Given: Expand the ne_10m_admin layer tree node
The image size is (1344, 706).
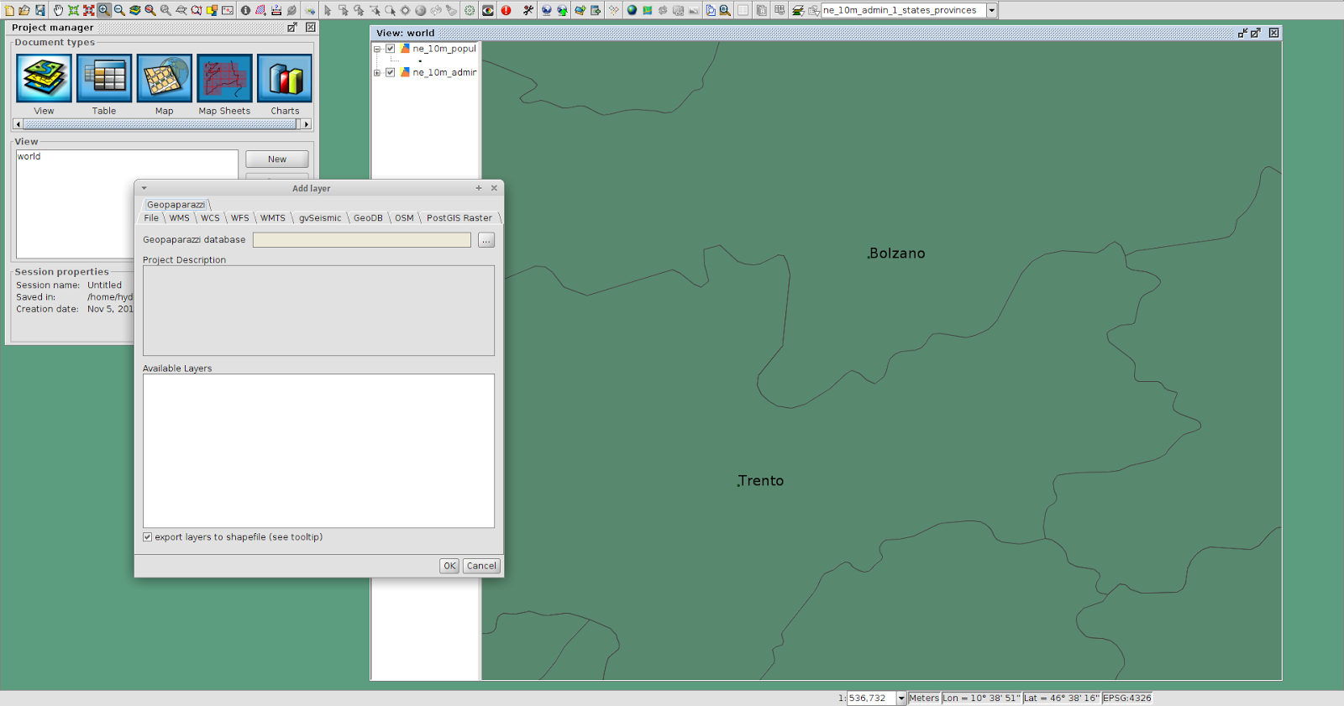Looking at the screenshot, I should (x=377, y=72).
